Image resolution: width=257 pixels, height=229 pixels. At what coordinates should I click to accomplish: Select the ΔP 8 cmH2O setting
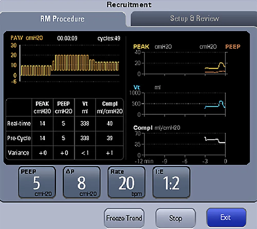pyautogui.click(x=81, y=182)
